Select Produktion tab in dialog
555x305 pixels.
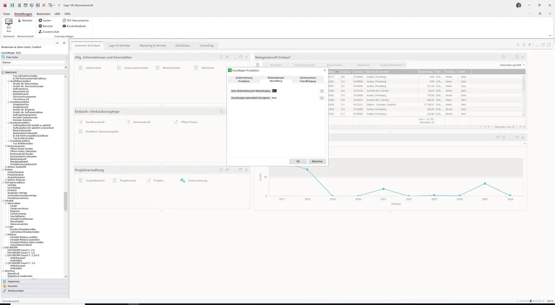pos(244,81)
